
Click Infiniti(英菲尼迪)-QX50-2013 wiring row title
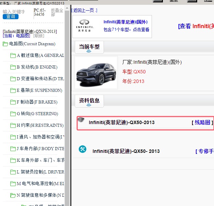click(x=122, y=122)
